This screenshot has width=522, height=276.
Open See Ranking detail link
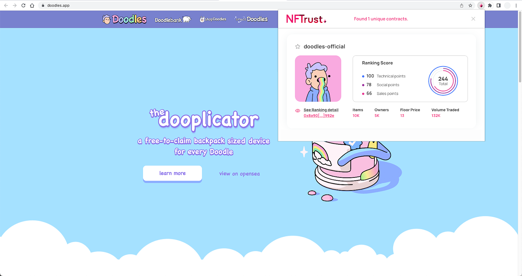[321, 110]
